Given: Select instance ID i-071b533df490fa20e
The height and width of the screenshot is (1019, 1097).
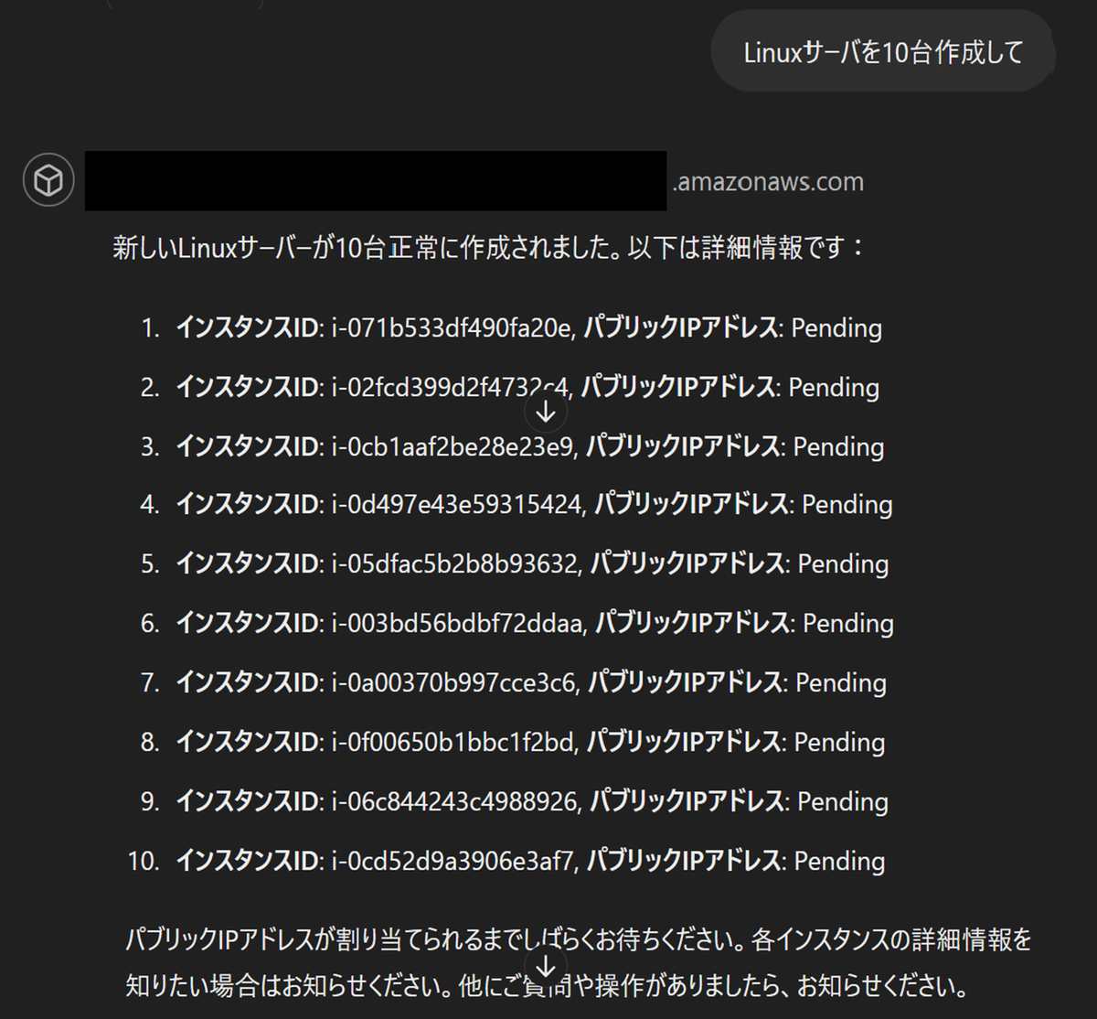Looking at the screenshot, I should click(452, 327).
